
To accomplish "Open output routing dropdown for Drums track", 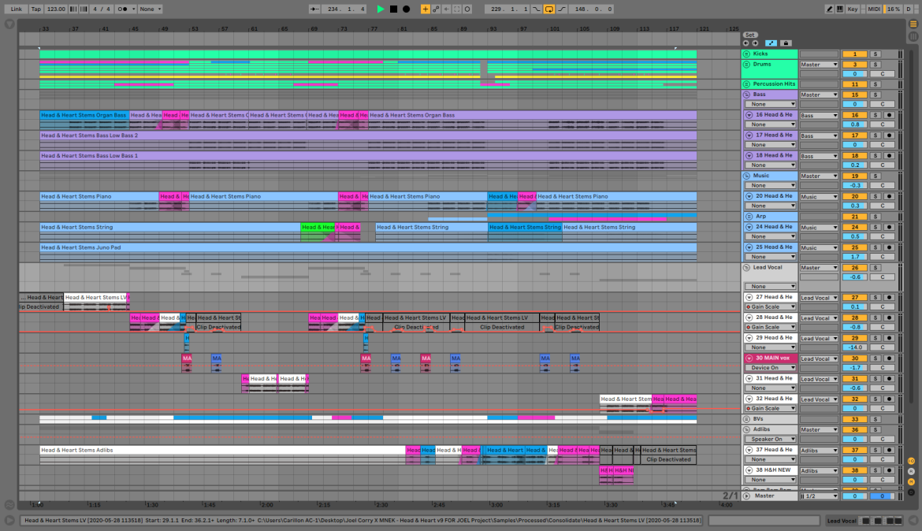I will [x=819, y=65].
